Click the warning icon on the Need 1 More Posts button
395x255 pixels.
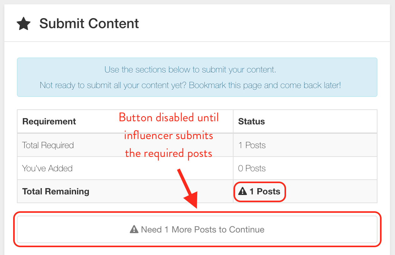coord(134,229)
